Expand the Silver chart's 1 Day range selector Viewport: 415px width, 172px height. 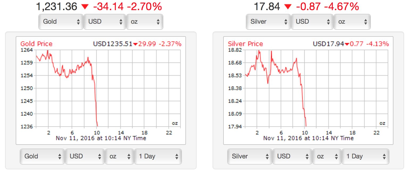click(366, 156)
